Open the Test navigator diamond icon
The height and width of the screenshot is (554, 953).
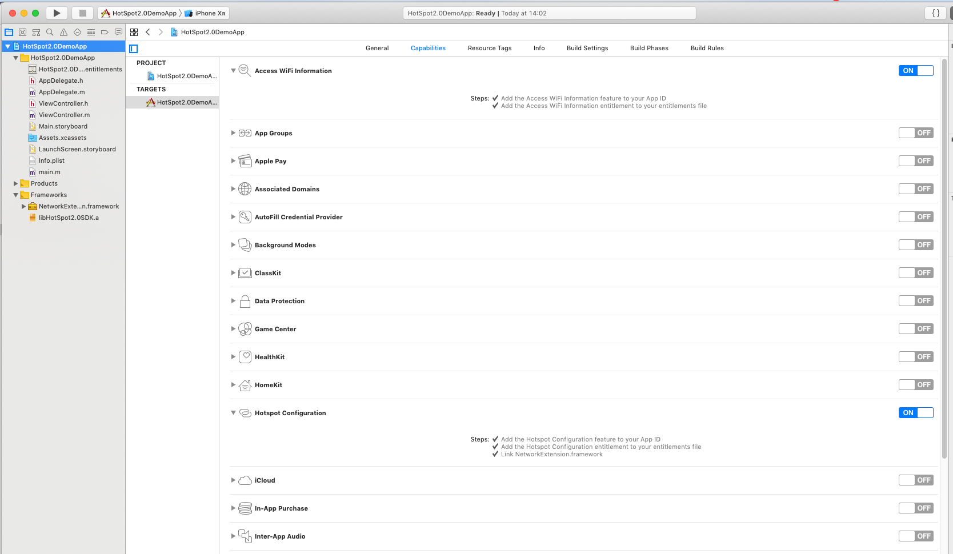78,33
